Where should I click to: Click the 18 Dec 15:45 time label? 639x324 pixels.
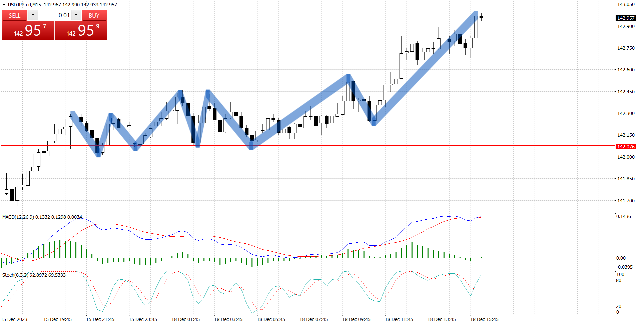[484, 319]
